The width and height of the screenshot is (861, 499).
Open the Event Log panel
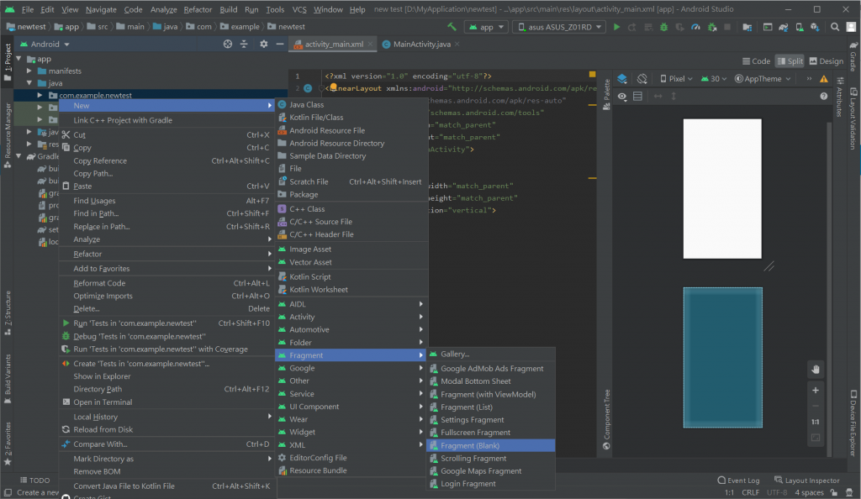[738, 481]
